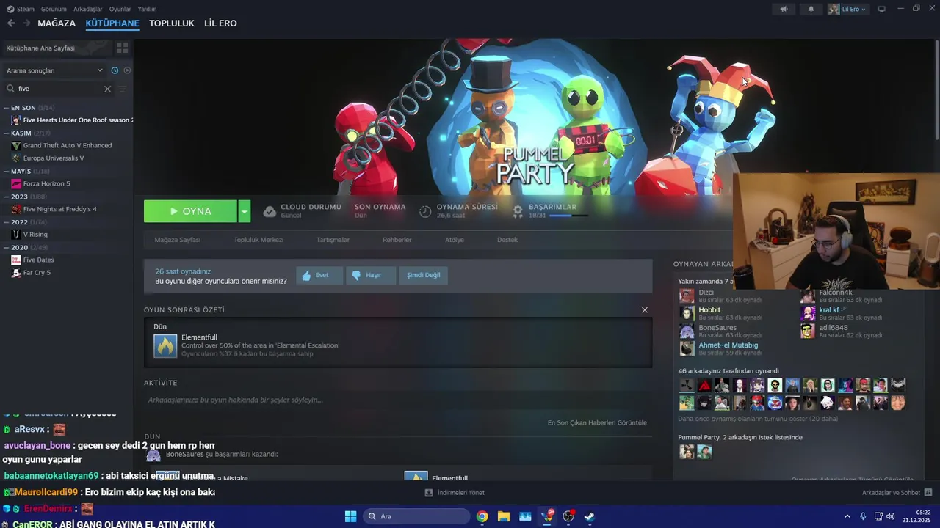
Task: Open Google Chrome from the taskbar
Action: click(x=482, y=516)
